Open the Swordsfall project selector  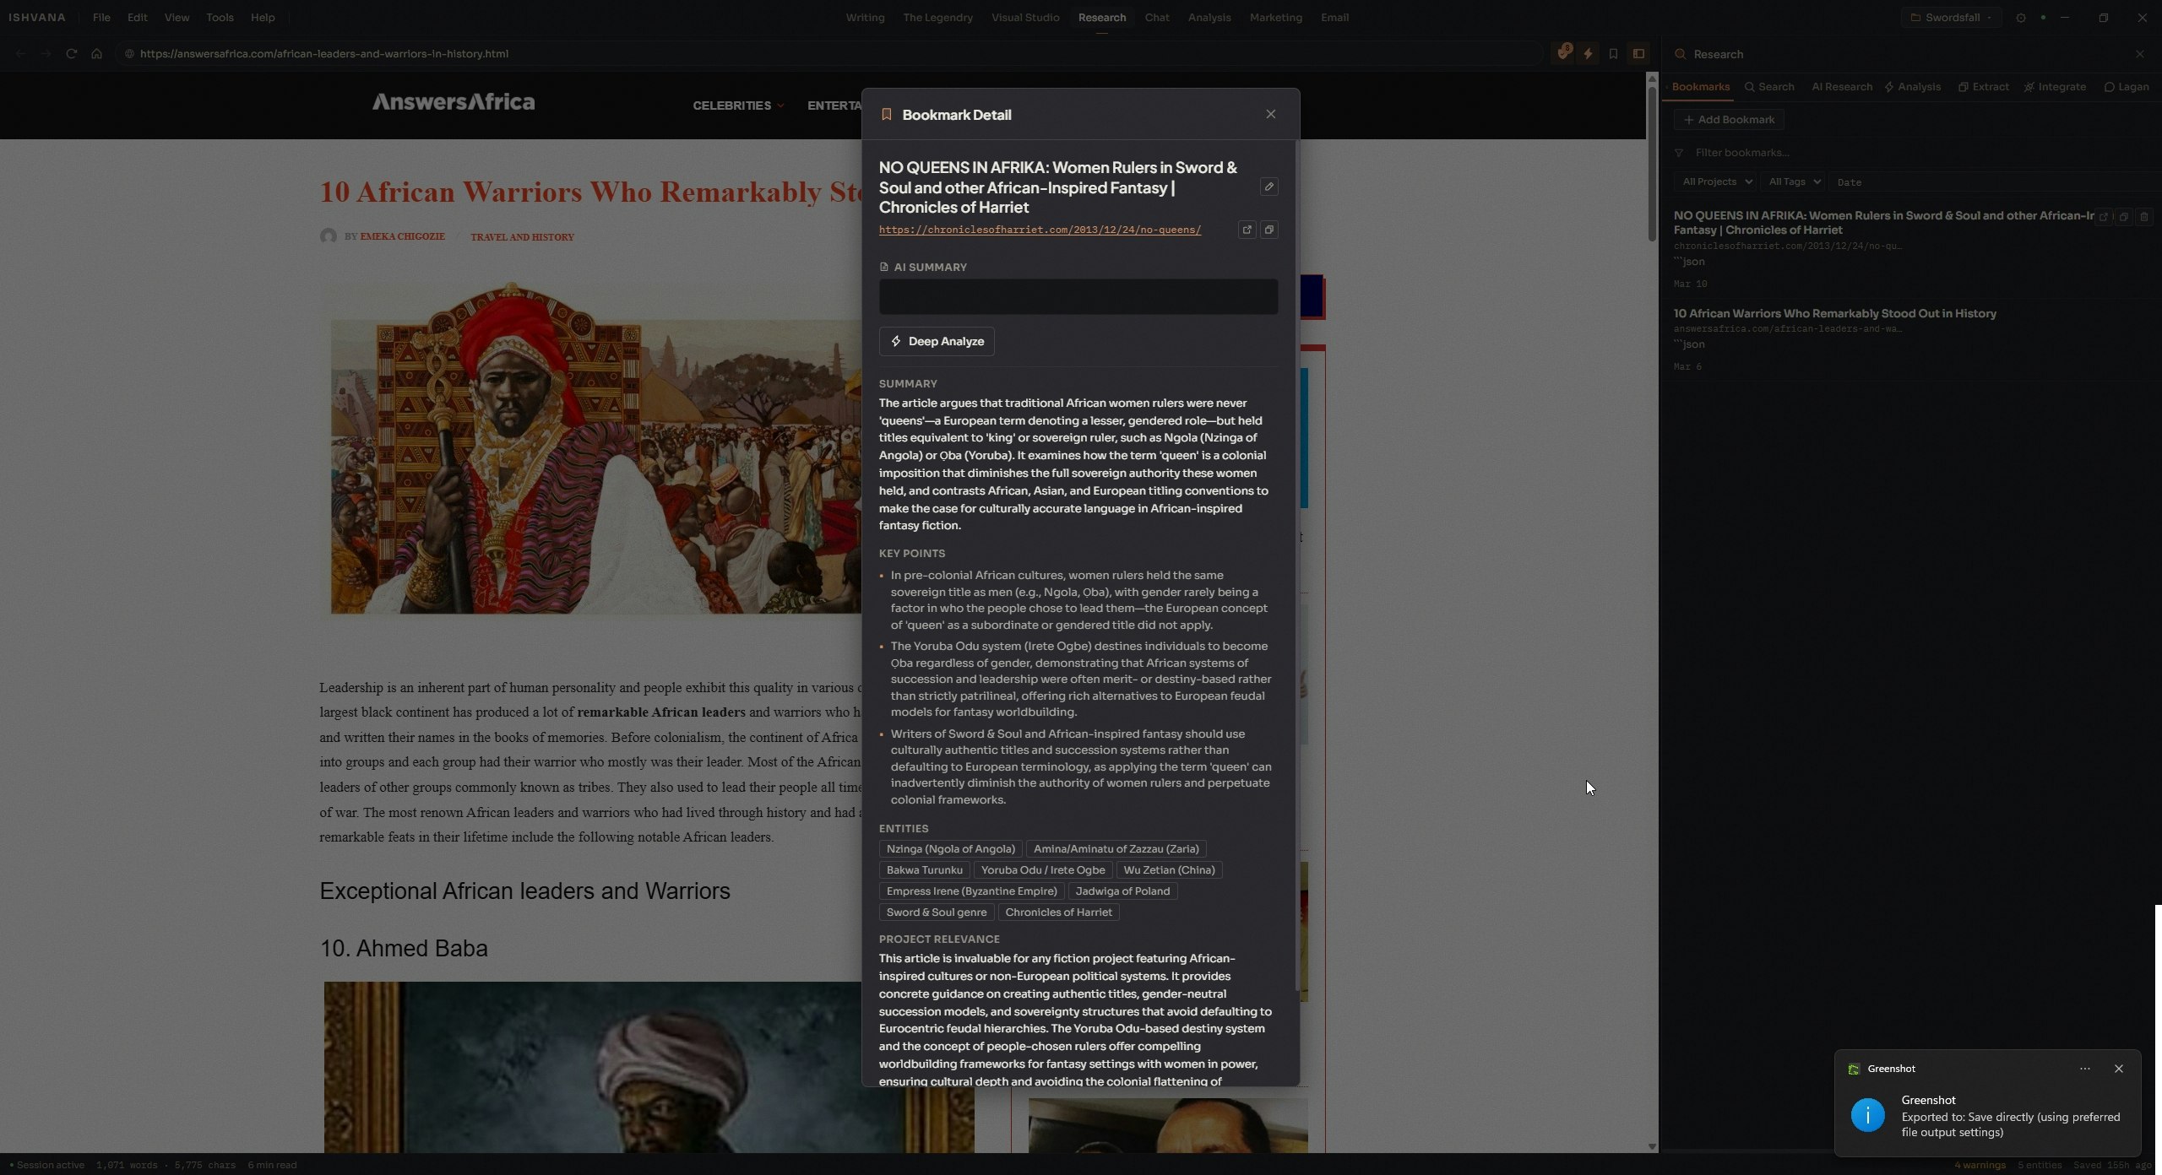tap(1951, 18)
